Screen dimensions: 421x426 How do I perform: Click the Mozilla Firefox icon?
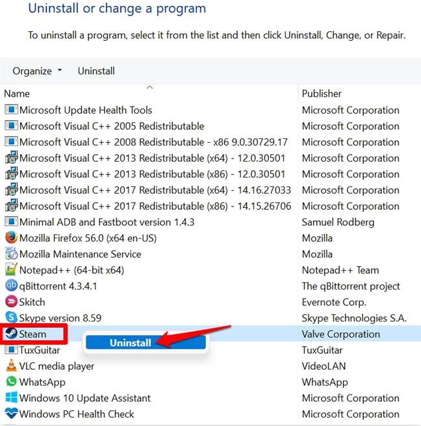(x=11, y=238)
